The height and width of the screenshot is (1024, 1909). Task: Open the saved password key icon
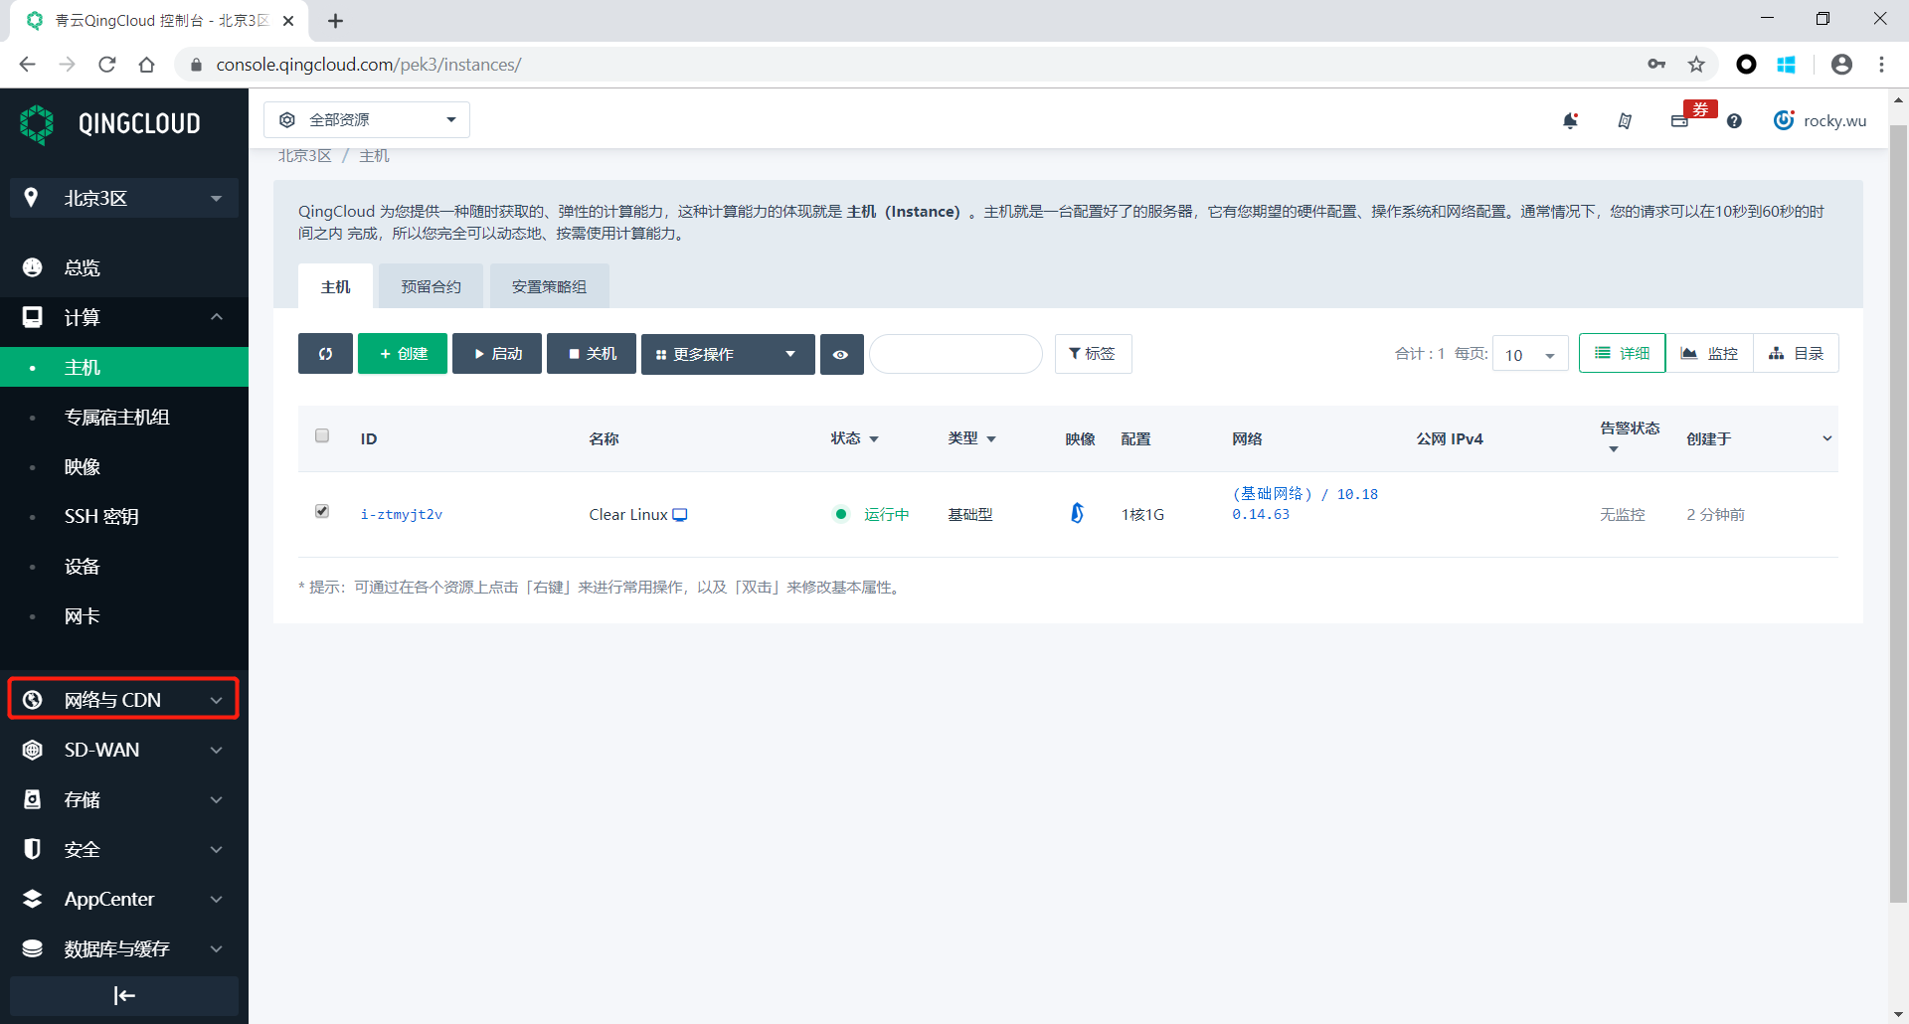[1656, 65]
